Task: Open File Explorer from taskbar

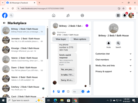Action: 62,100
